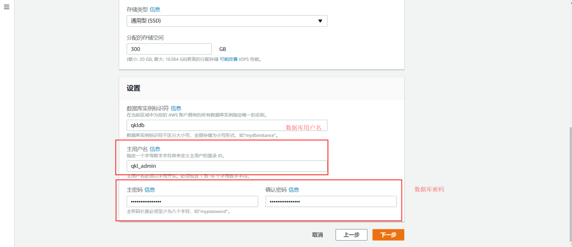The image size is (572, 247).
Task: Focus the 确认密码 password field
Action: tap(331, 202)
